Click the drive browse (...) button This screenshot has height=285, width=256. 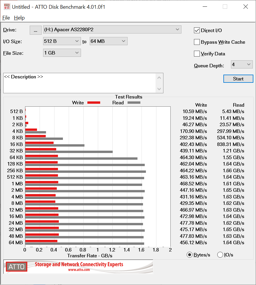tap(36, 30)
